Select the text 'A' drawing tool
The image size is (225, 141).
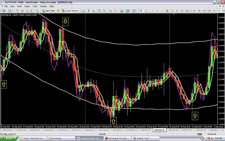[177, 11]
